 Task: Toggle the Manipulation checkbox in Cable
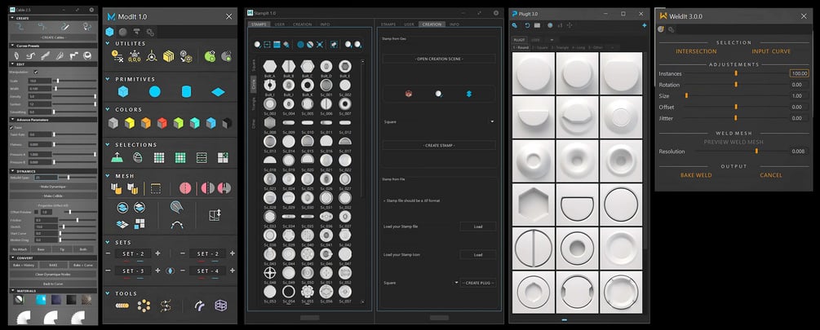(x=36, y=72)
